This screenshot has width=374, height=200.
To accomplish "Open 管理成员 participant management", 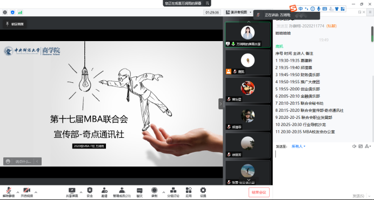I will coord(122,192).
